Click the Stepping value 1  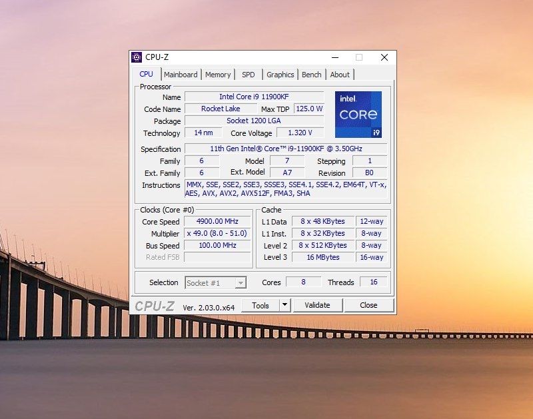pyautogui.click(x=370, y=161)
